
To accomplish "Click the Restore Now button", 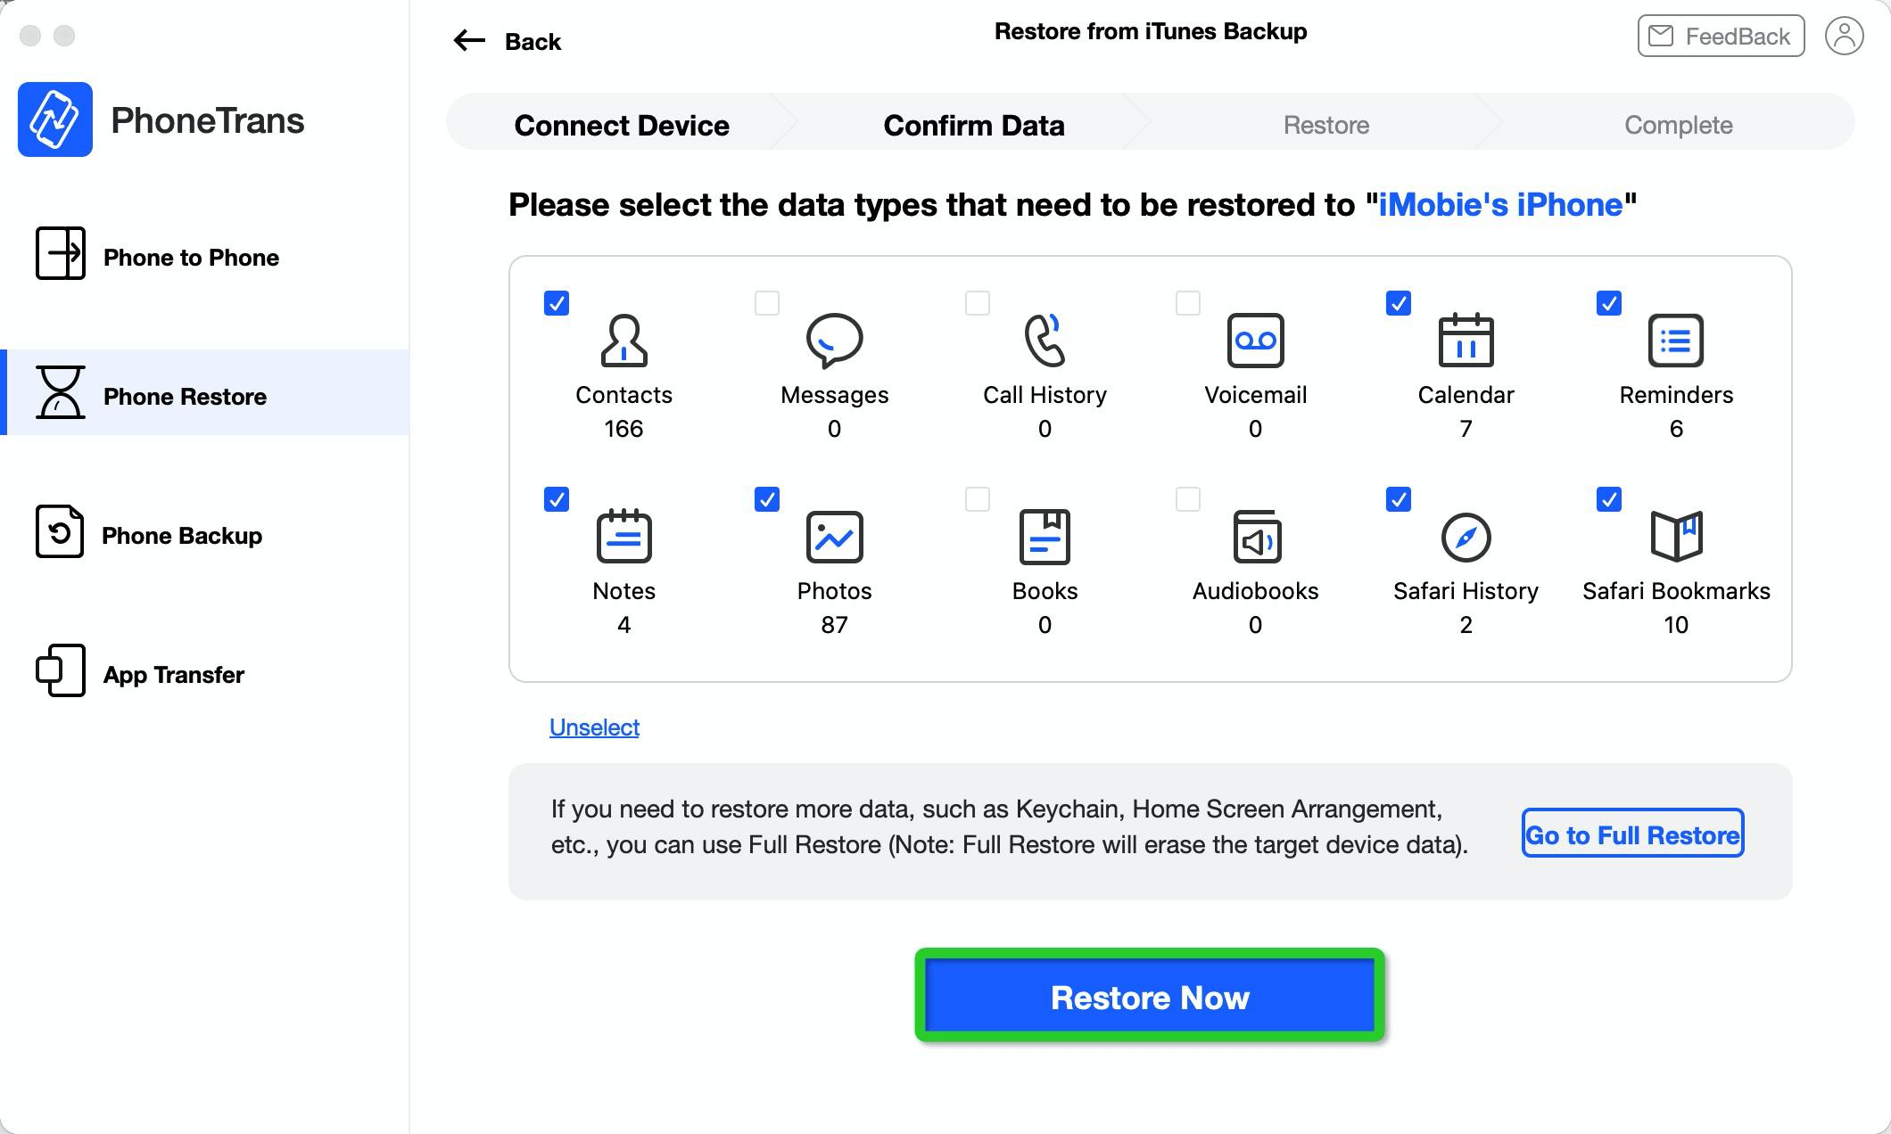I will click(1150, 997).
